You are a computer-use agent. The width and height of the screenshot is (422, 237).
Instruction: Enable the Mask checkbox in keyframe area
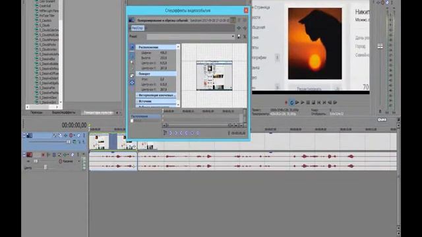(x=132, y=121)
